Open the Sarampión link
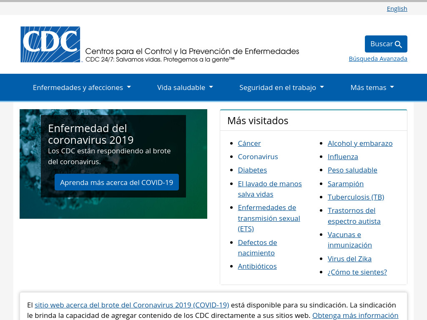The width and height of the screenshot is (427, 320). 346,184
